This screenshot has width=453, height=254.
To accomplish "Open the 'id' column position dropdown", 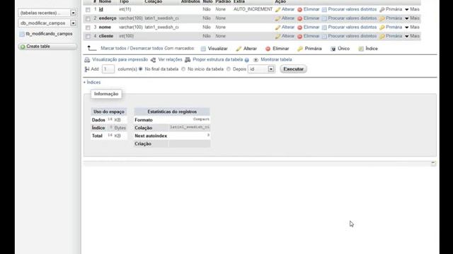I will 261,69.
